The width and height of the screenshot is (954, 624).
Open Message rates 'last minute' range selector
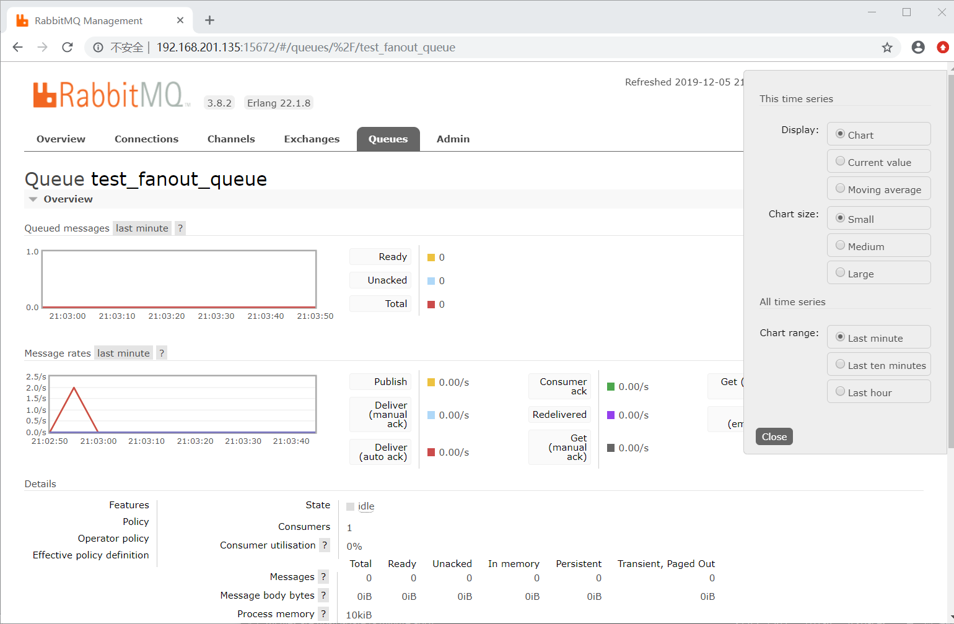coord(123,353)
